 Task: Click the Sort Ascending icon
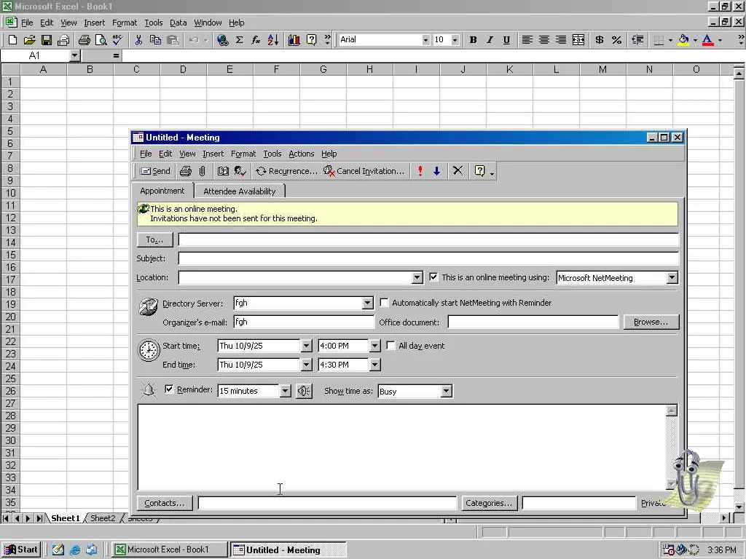273,40
